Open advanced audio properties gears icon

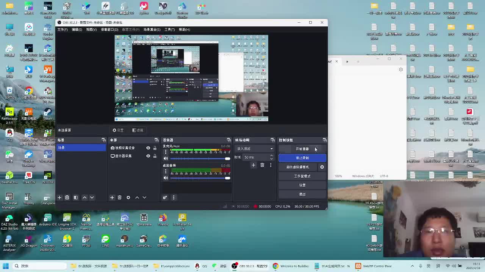[165, 198]
